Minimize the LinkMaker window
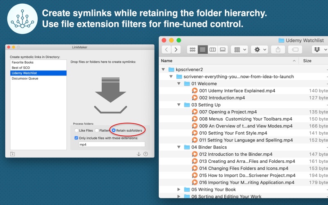This screenshot has width=328, height=205. (14, 47)
